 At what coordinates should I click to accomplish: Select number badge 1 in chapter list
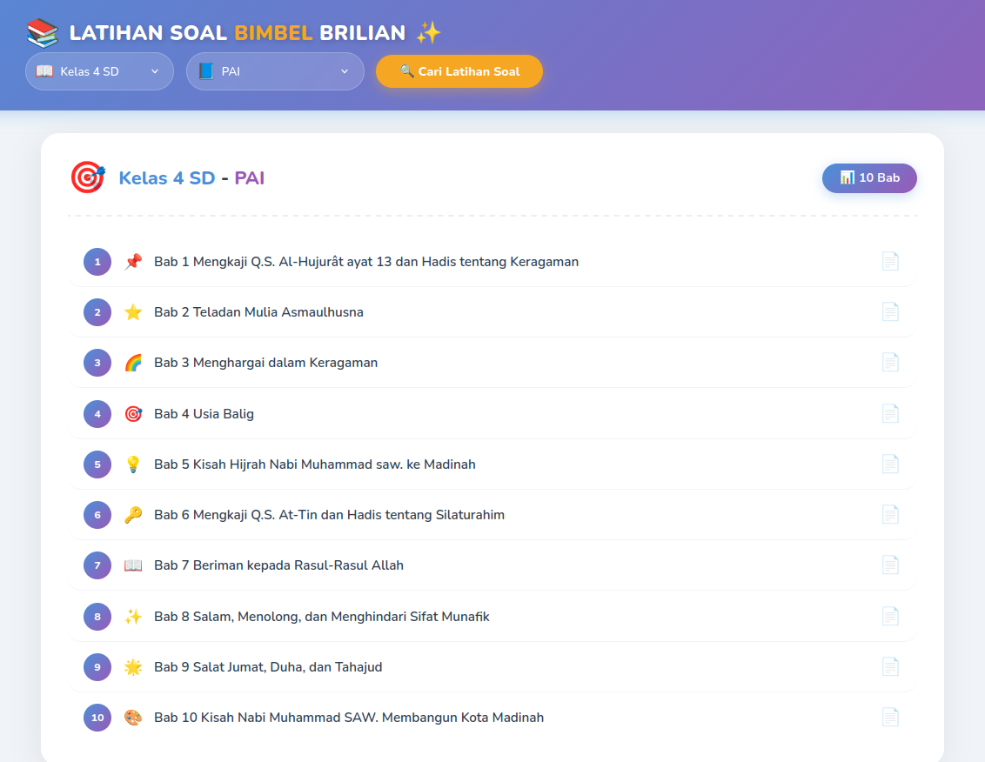point(97,261)
